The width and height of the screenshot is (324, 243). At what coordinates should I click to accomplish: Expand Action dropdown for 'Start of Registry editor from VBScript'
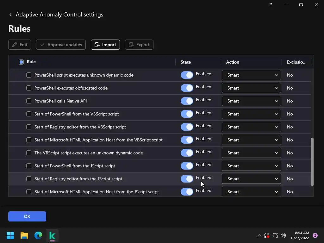click(x=251, y=127)
